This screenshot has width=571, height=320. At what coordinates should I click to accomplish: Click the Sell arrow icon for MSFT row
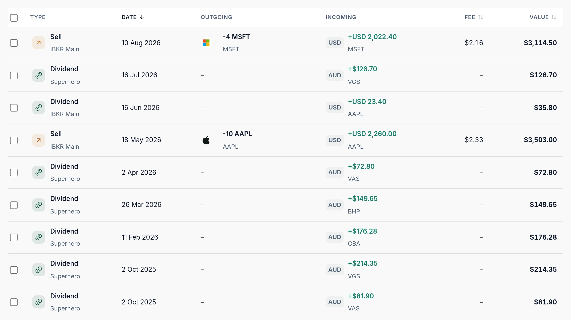click(39, 43)
